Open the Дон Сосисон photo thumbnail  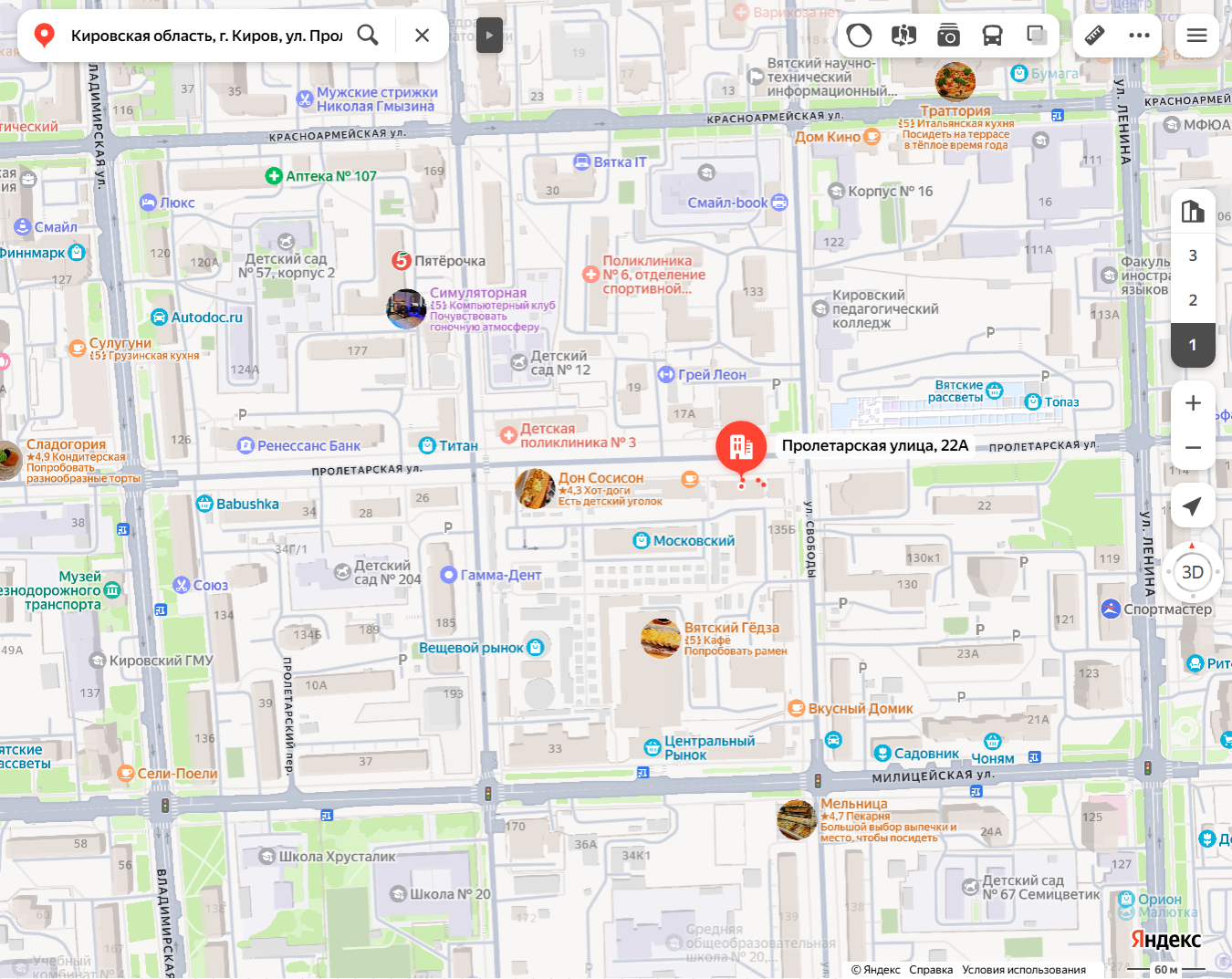(x=536, y=489)
